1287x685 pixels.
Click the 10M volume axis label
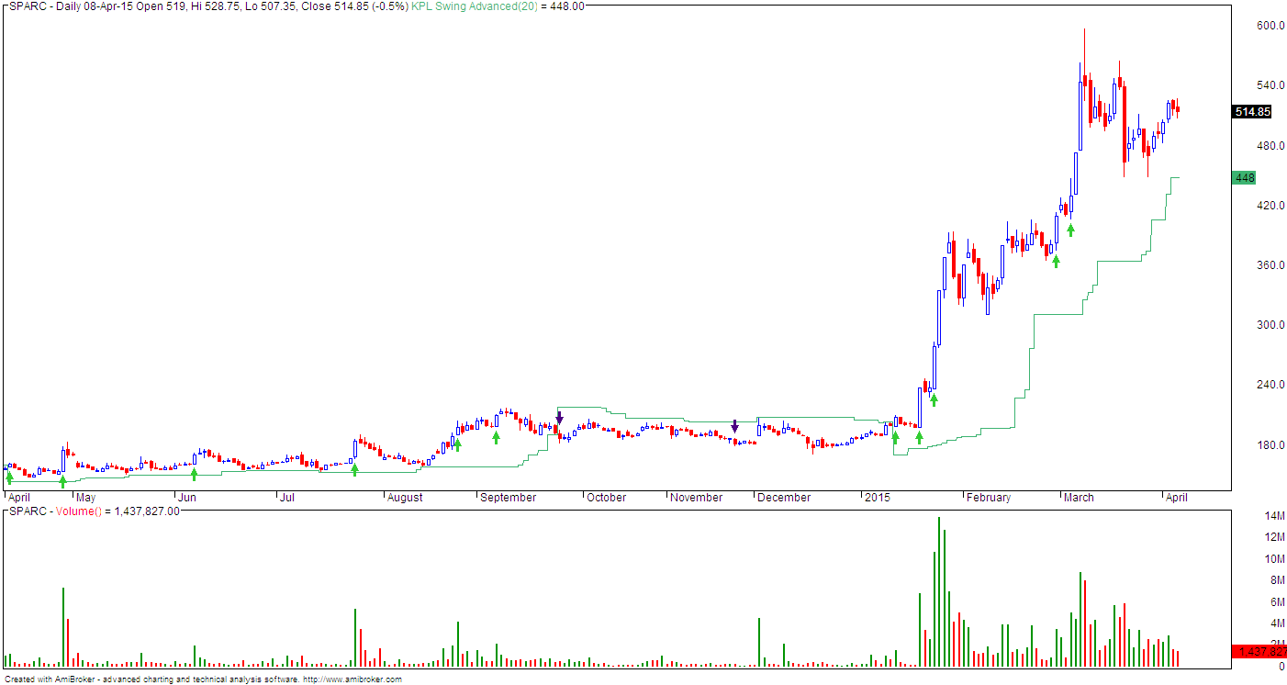[x=1274, y=559]
